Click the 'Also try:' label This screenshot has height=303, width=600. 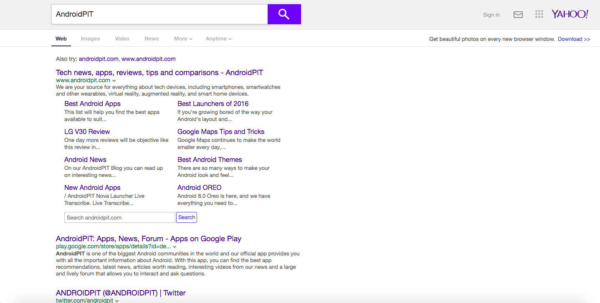coord(66,59)
